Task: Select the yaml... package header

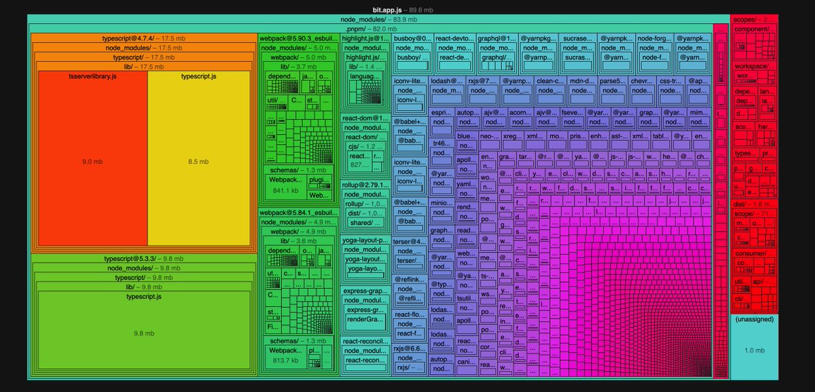Action: pos(467,184)
